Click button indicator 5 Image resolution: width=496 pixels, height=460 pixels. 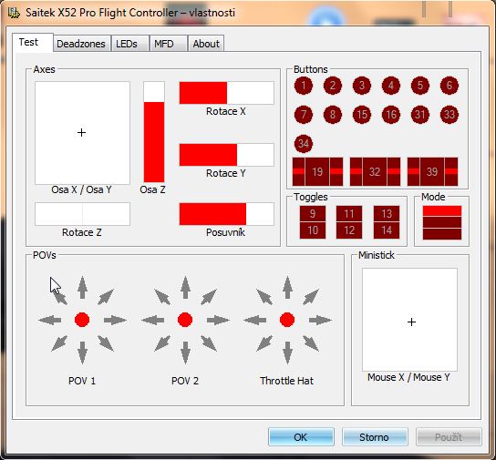click(420, 86)
